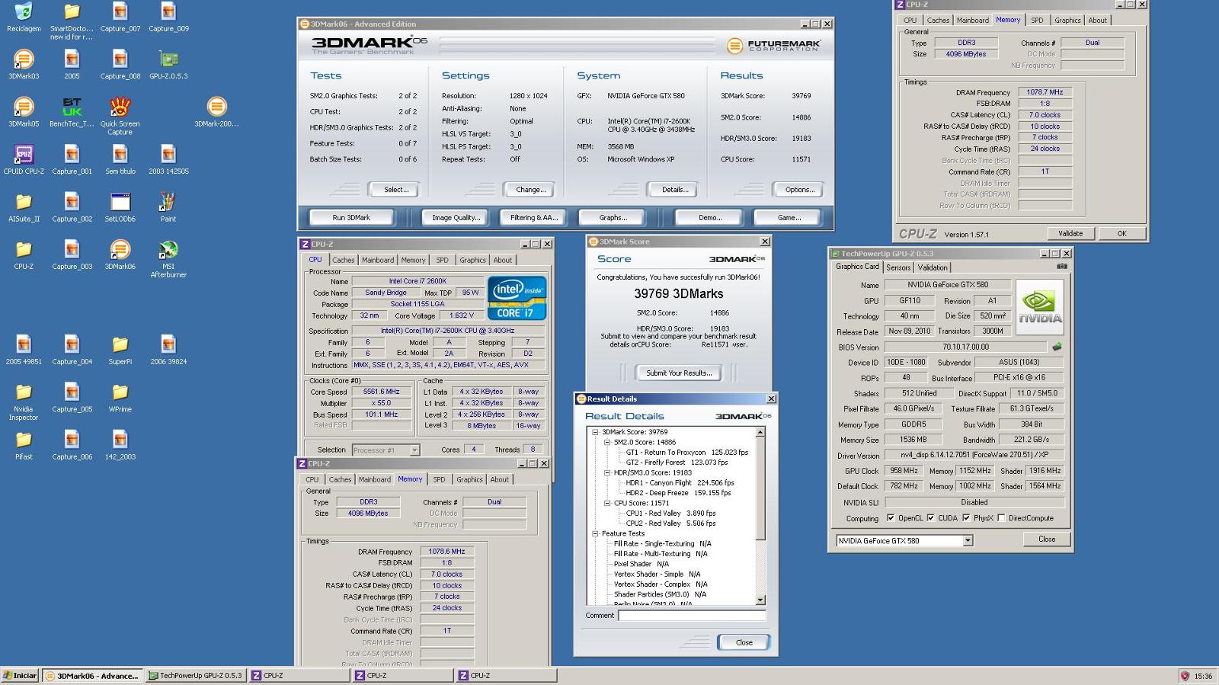Click the security shield tray icon

[x=1185, y=676]
